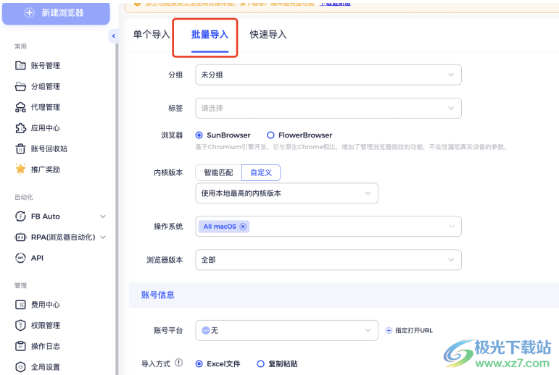This screenshot has width=559, height=375.
Task: Choose 自定义 kernel version option
Action: point(261,173)
